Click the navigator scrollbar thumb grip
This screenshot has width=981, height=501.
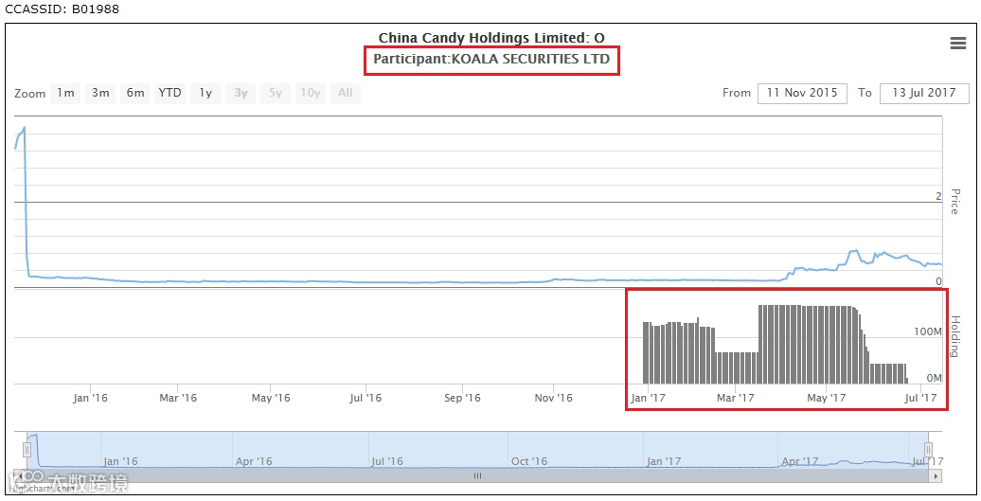pyautogui.click(x=477, y=476)
